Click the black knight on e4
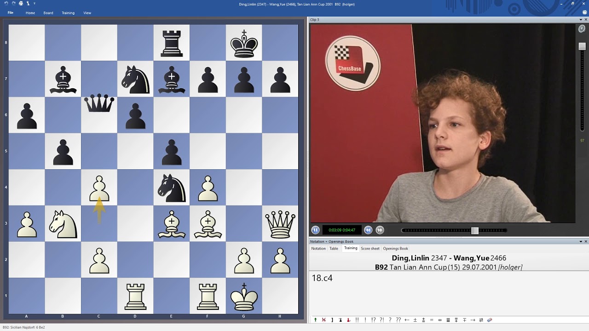The image size is (589, 331). click(171, 188)
